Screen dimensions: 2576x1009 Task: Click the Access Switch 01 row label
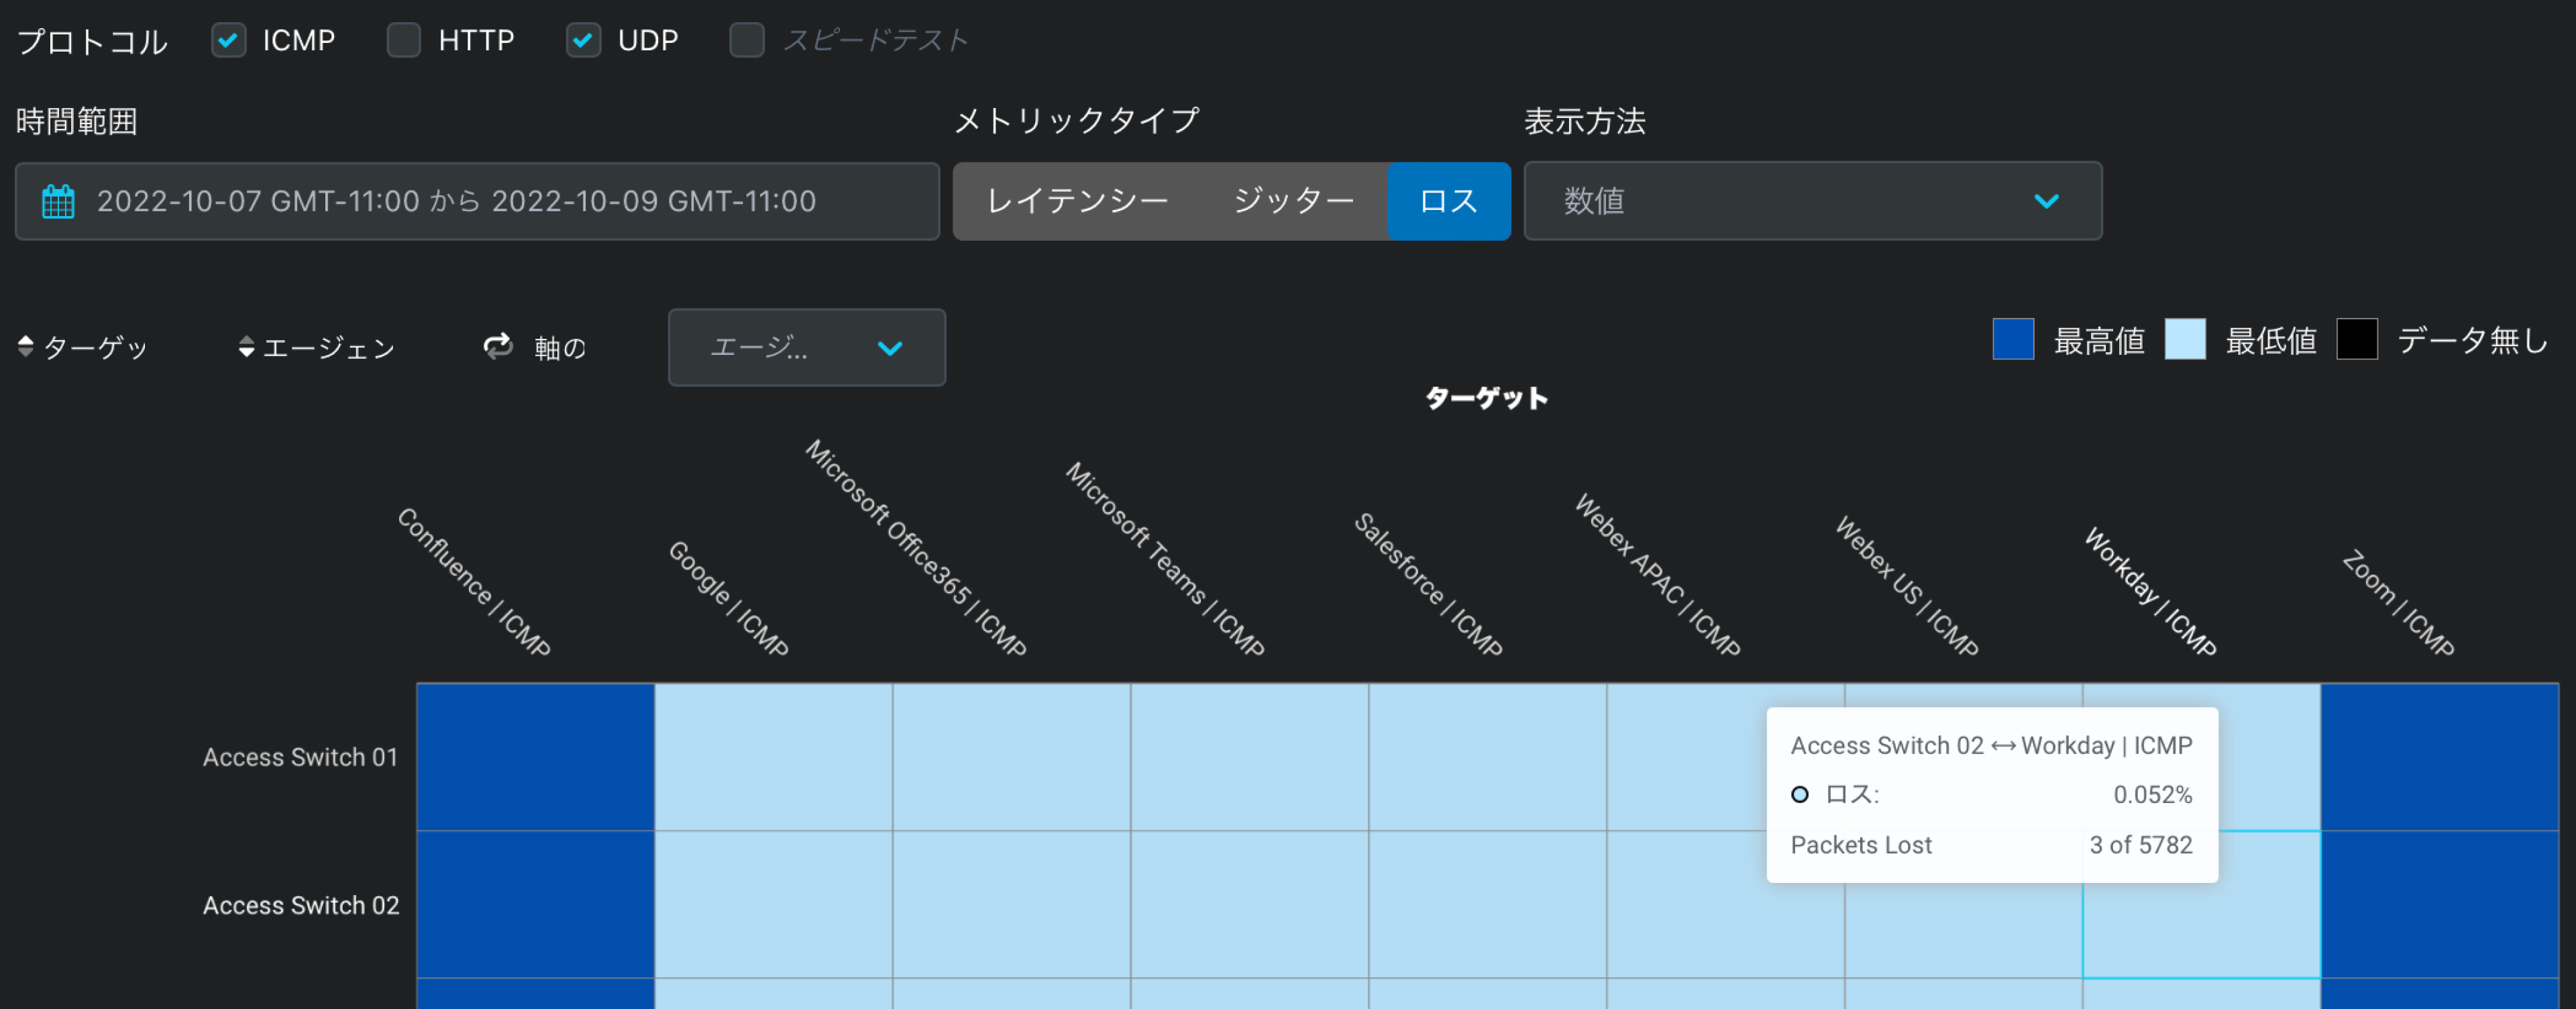point(300,757)
